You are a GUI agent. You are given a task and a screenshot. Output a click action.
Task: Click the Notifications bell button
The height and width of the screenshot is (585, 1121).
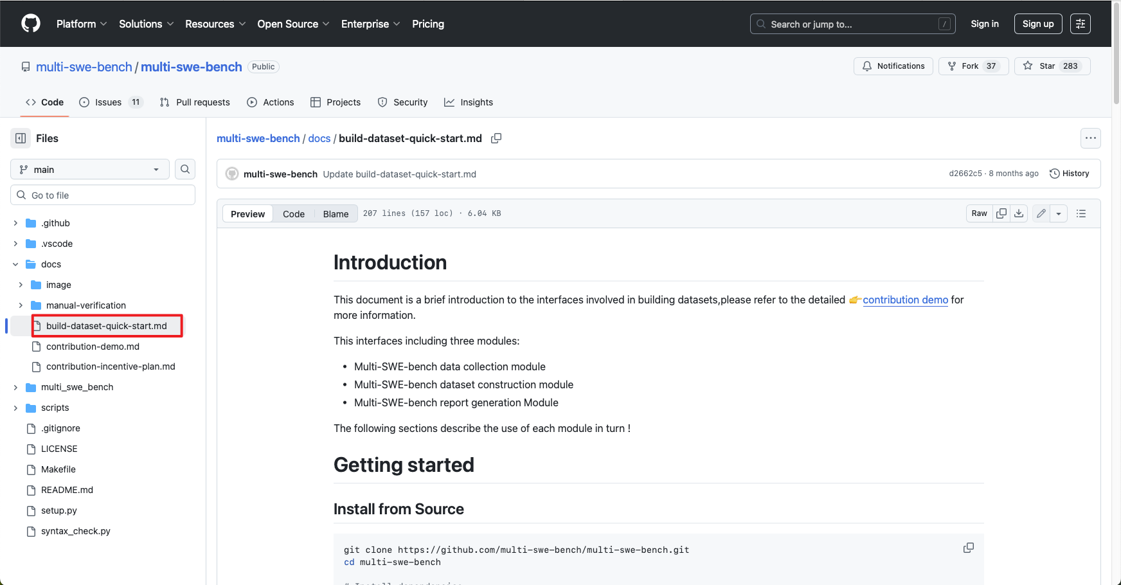(x=893, y=66)
